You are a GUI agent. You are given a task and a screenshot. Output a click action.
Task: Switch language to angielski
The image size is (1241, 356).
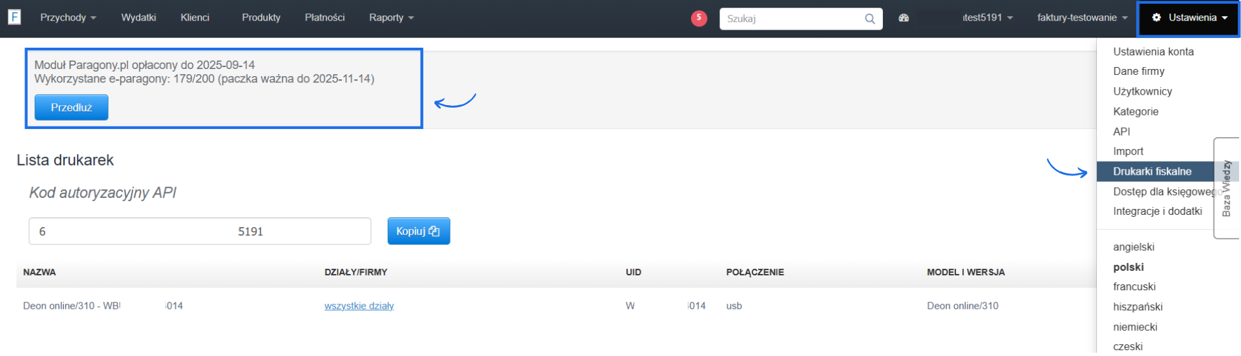(1133, 247)
